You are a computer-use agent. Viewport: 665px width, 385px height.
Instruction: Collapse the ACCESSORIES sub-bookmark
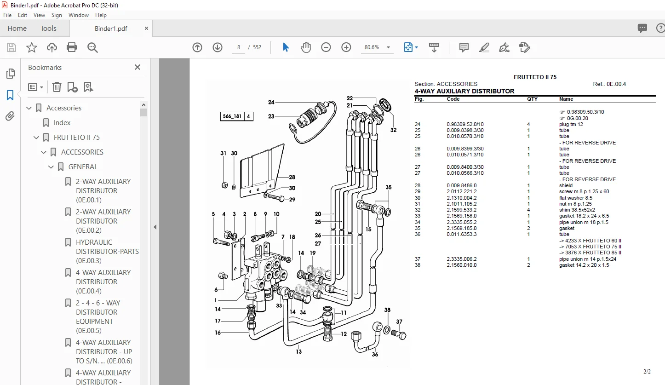pos(44,152)
